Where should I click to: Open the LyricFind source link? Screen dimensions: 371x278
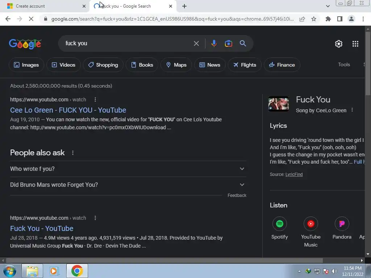click(x=294, y=174)
